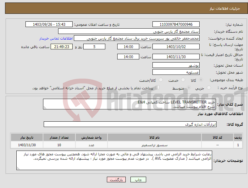Click the buyer organization name field

[129, 31]
